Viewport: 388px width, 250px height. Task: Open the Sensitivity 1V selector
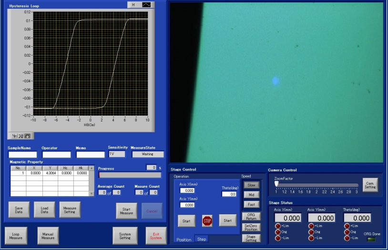[x=116, y=154]
